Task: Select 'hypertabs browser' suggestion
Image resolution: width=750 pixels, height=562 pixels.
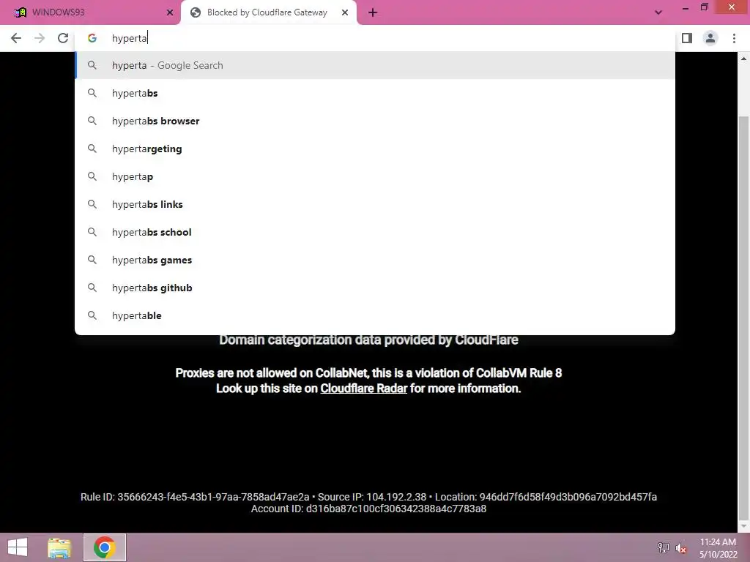Action: click(x=375, y=121)
